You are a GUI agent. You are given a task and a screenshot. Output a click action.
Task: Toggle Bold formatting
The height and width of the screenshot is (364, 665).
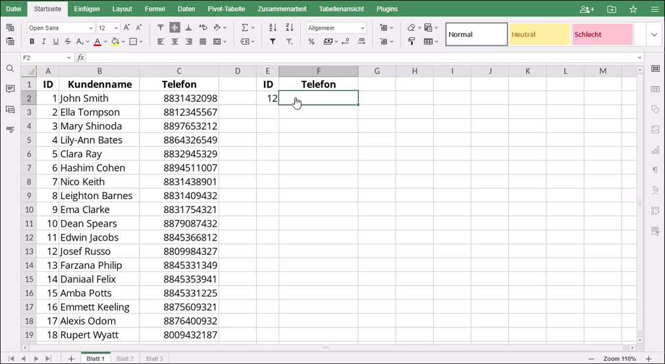click(x=32, y=41)
